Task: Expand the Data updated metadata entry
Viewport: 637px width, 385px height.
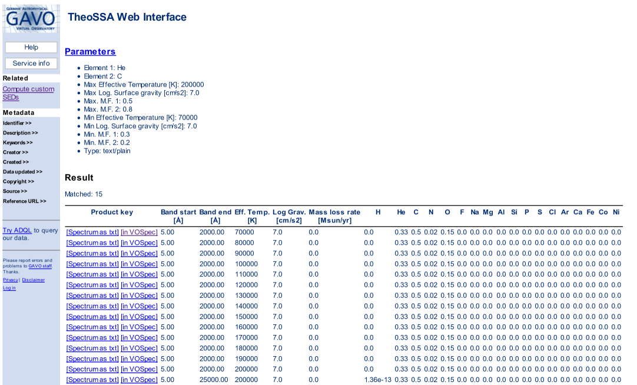Action: 22,172
